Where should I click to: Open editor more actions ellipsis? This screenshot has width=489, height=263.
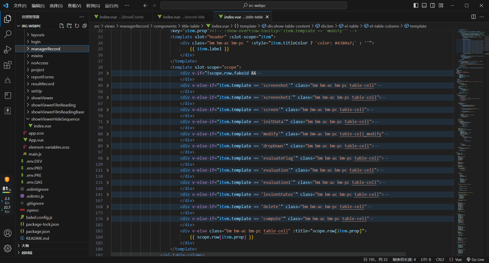[x=482, y=17]
